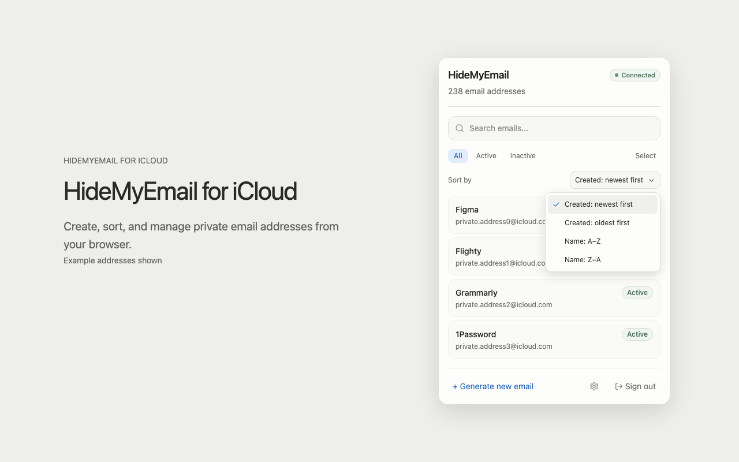739x462 pixels.
Task: Click the '238 email addresses' count
Action: 487,91
